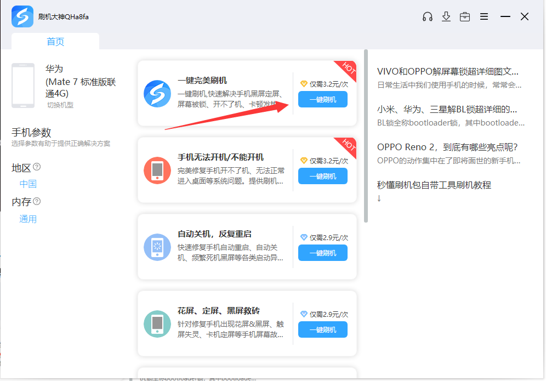
Task: Click the 手机无法开机 red phone icon
Action: [157, 170]
